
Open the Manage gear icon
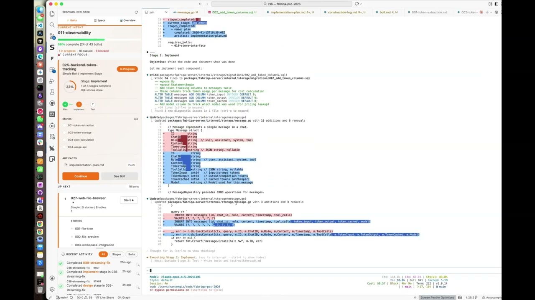click(52, 289)
